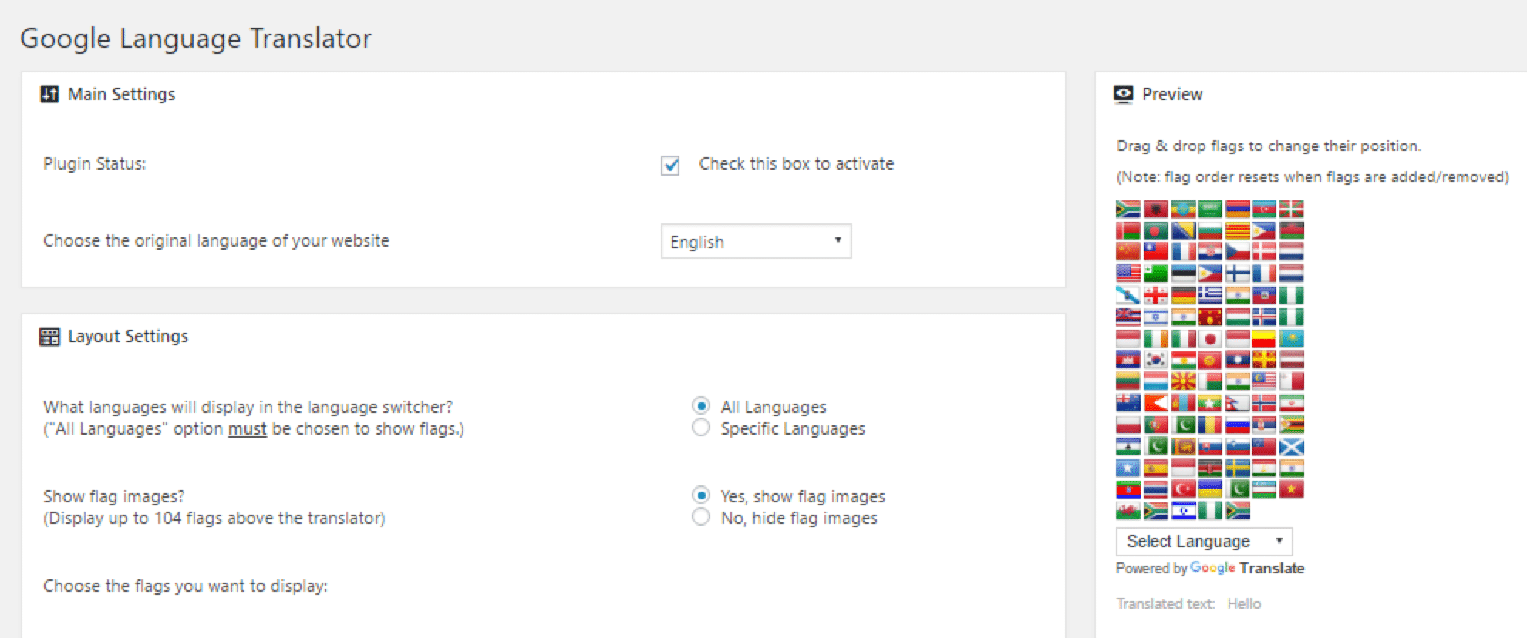Choose the Greece flag icon
Viewport: 1527px width, 638px height.
click(x=1210, y=294)
